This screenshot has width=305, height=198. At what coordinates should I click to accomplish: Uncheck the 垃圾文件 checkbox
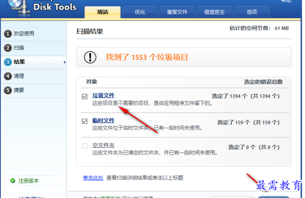click(85, 96)
